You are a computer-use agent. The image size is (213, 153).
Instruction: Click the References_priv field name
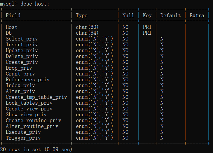[28, 80]
